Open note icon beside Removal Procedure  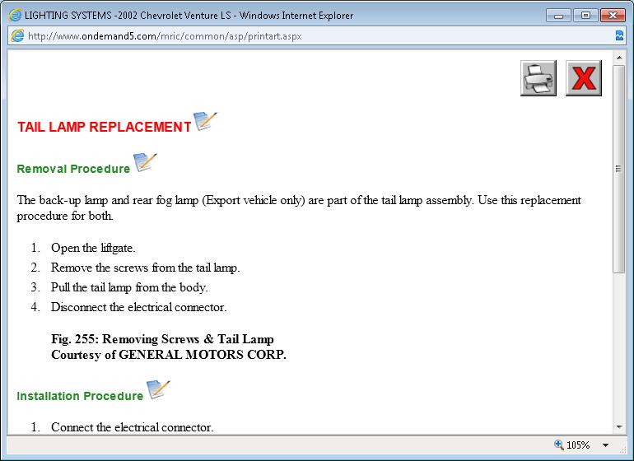point(145,162)
